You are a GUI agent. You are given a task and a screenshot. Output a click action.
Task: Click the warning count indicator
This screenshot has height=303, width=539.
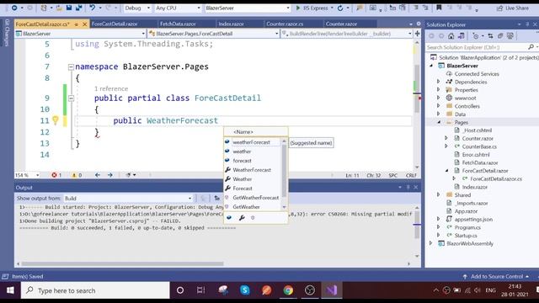pyautogui.click(x=77, y=175)
